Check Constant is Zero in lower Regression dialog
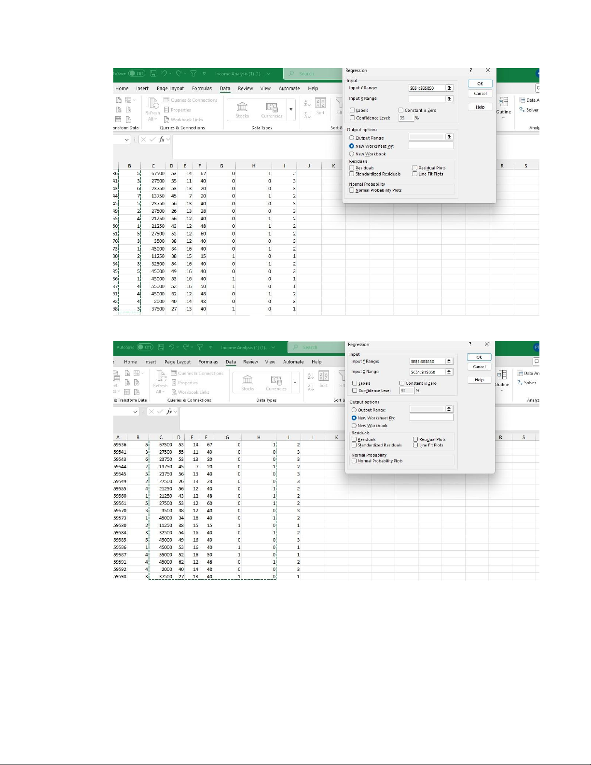Screen dimensions: 591x765 (402, 383)
